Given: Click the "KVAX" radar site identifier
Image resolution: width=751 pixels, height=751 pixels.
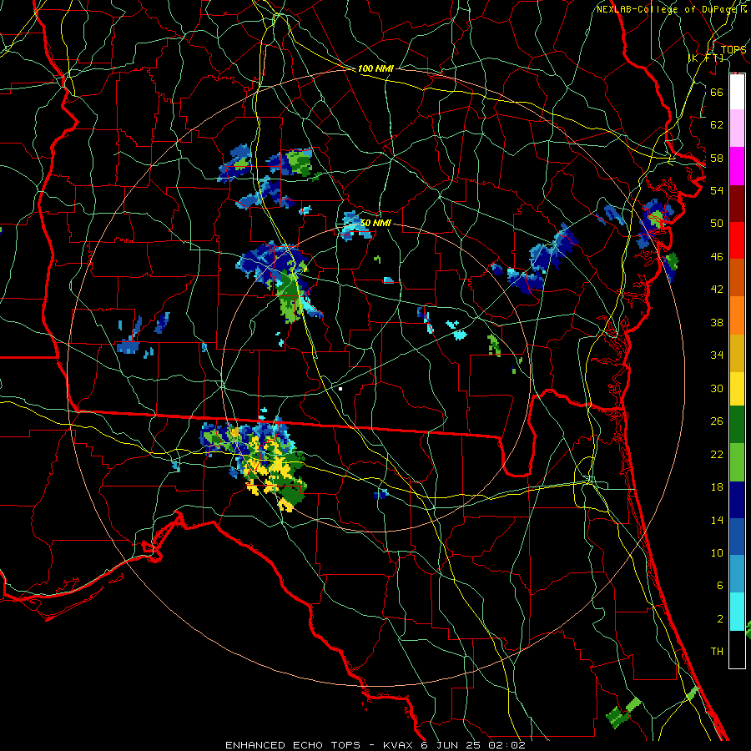Looking at the screenshot, I should click(400, 745).
